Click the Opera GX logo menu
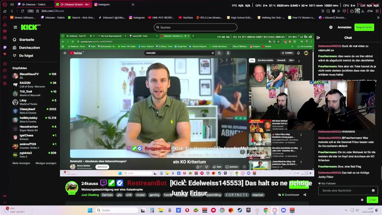Viewport: 382px width, 215px height. click(5, 4)
